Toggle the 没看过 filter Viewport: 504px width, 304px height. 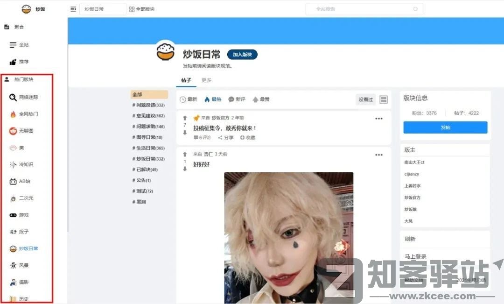[x=365, y=99]
